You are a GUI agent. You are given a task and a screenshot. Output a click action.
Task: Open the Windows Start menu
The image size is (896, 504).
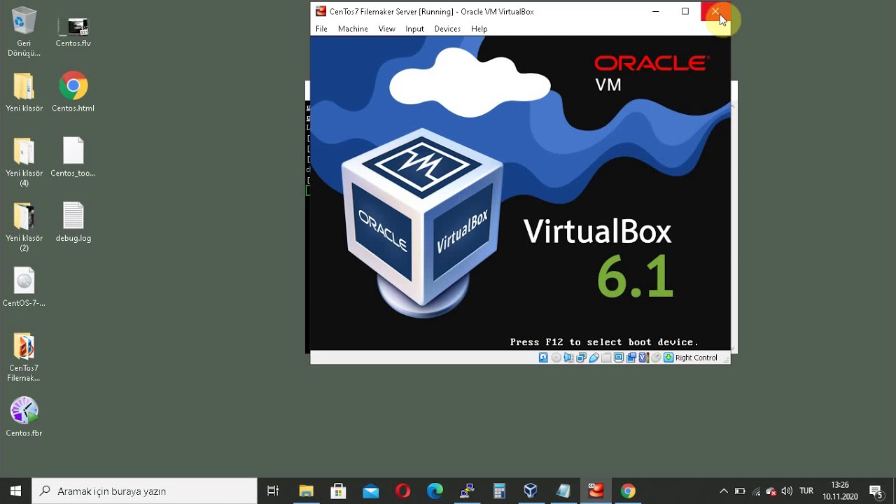16,491
